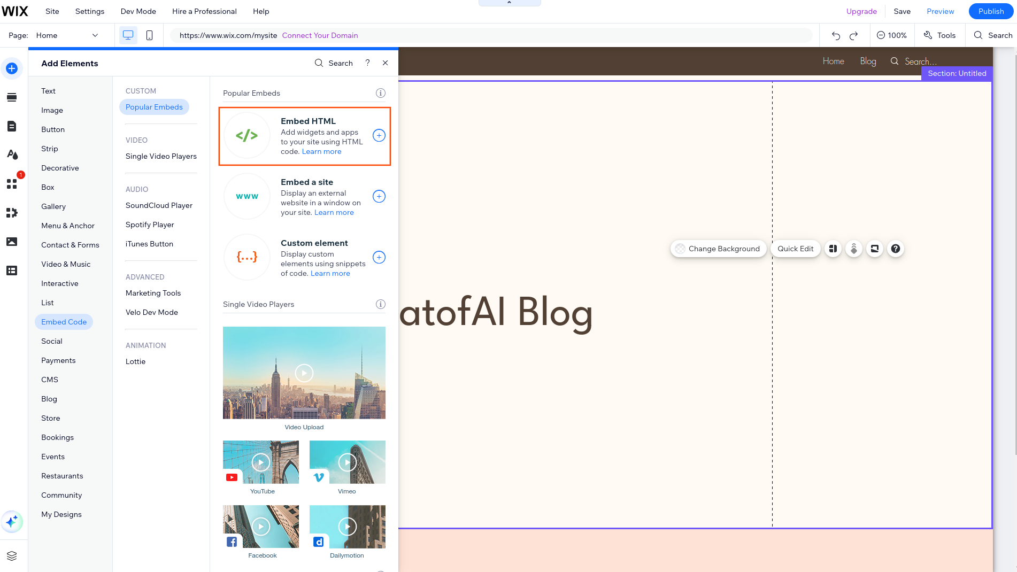Click the section scroll effects icon

tap(854, 249)
